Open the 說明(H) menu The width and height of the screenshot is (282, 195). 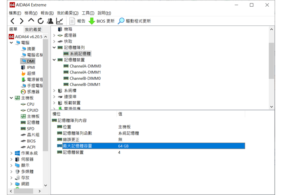[x=104, y=13]
